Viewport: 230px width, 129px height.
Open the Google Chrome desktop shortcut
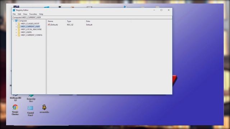(15, 110)
